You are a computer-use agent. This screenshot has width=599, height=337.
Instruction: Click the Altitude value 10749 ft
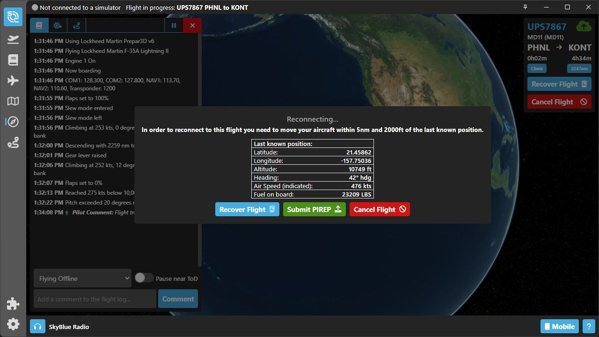tap(360, 169)
